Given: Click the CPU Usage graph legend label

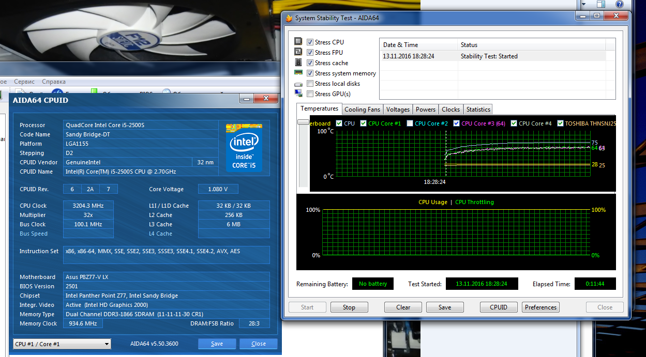Looking at the screenshot, I should (433, 202).
